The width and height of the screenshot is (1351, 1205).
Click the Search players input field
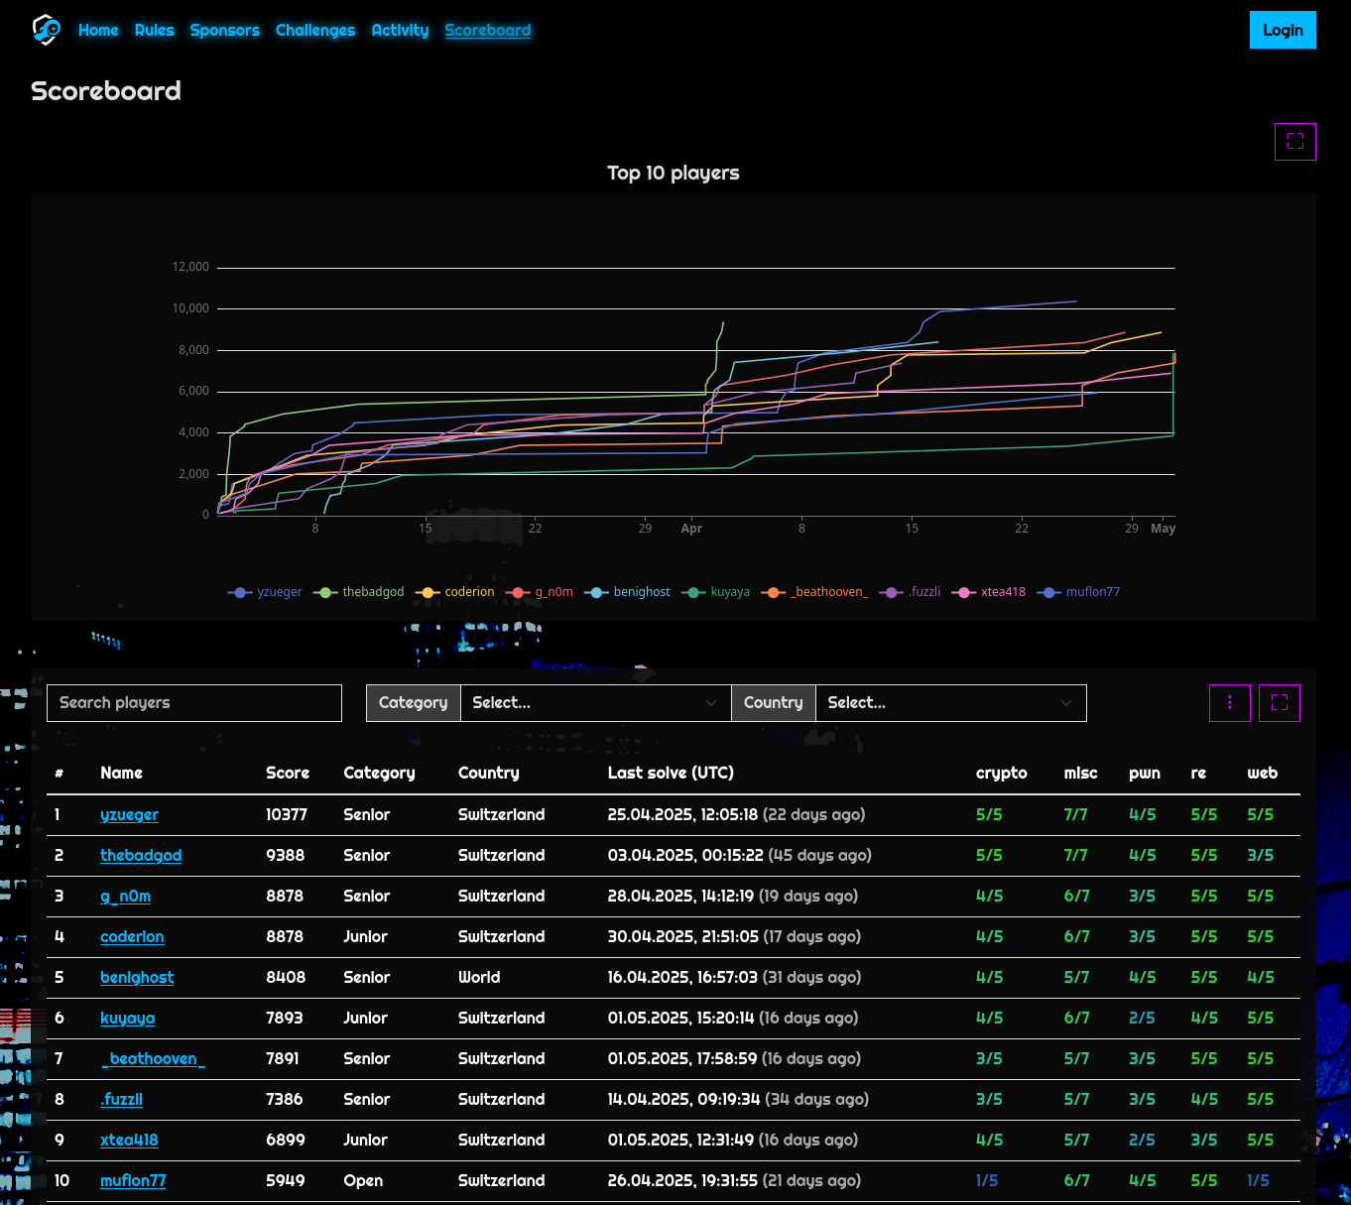pos(194,702)
